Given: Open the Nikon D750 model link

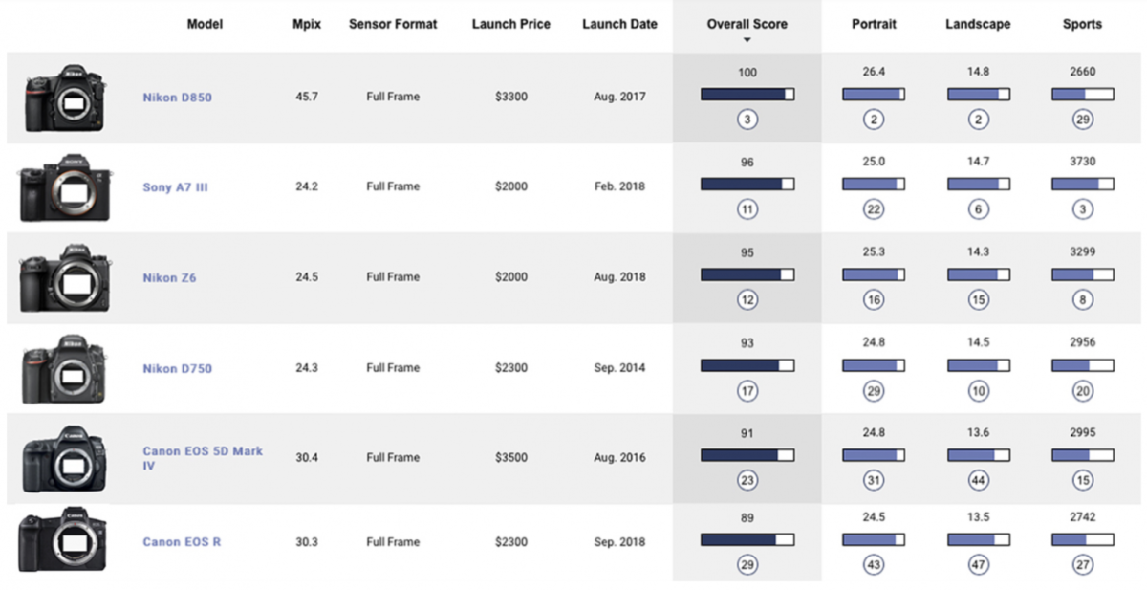Looking at the screenshot, I should point(177,368).
